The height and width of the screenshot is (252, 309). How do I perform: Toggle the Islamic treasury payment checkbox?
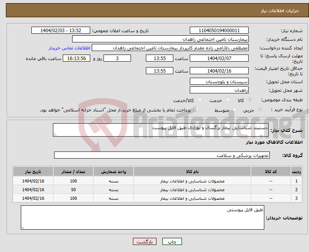click(196, 110)
